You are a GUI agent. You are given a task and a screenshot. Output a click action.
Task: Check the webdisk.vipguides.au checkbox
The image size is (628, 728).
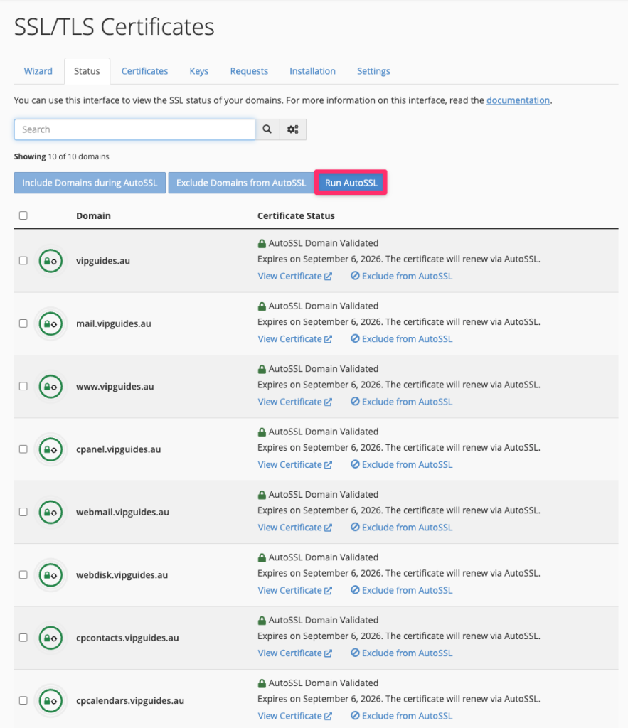tap(23, 574)
